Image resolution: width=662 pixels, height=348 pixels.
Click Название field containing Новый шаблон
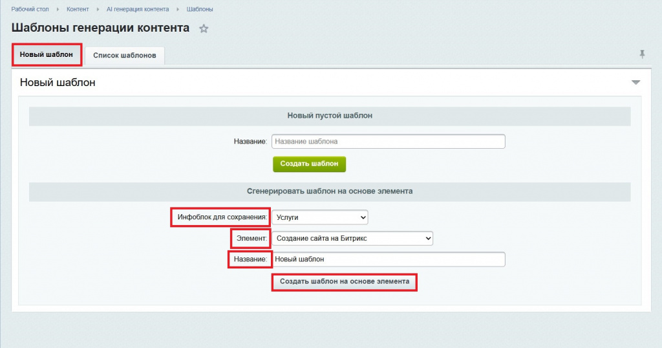(x=388, y=259)
